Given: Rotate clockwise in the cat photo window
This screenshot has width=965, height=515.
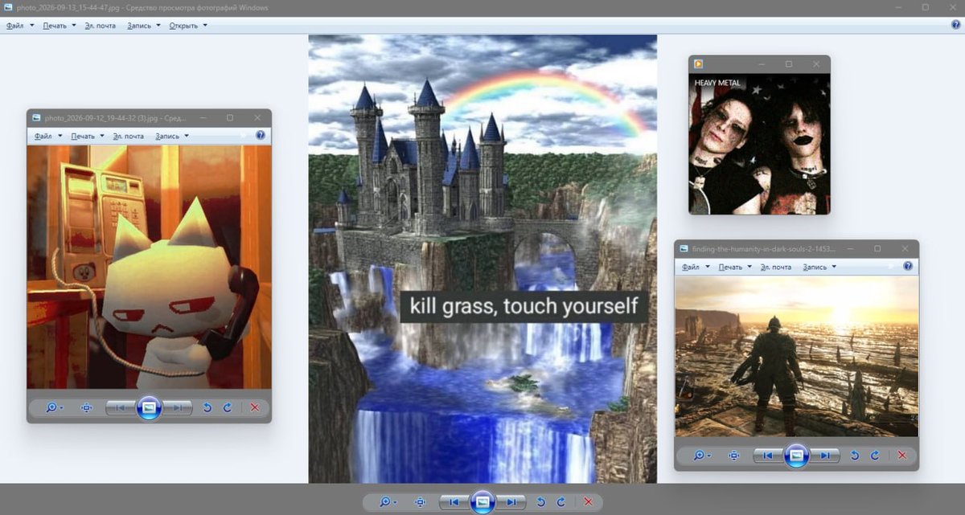Looking at the screenshot, I should (x=228, y=408).
